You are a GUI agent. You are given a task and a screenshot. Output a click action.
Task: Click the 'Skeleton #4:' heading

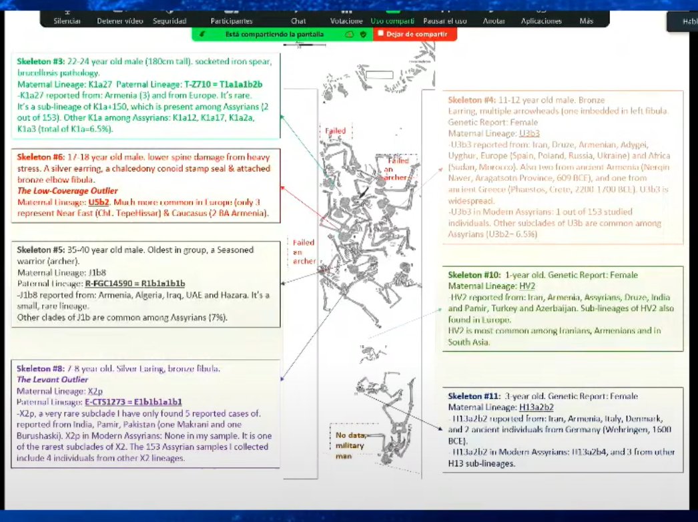pyautogui.click(x=472, y=100)
